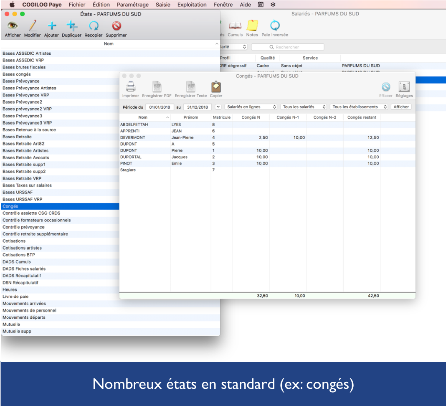
Task: Select Bases Taxes sur salaires row
Action: (60, 185)
